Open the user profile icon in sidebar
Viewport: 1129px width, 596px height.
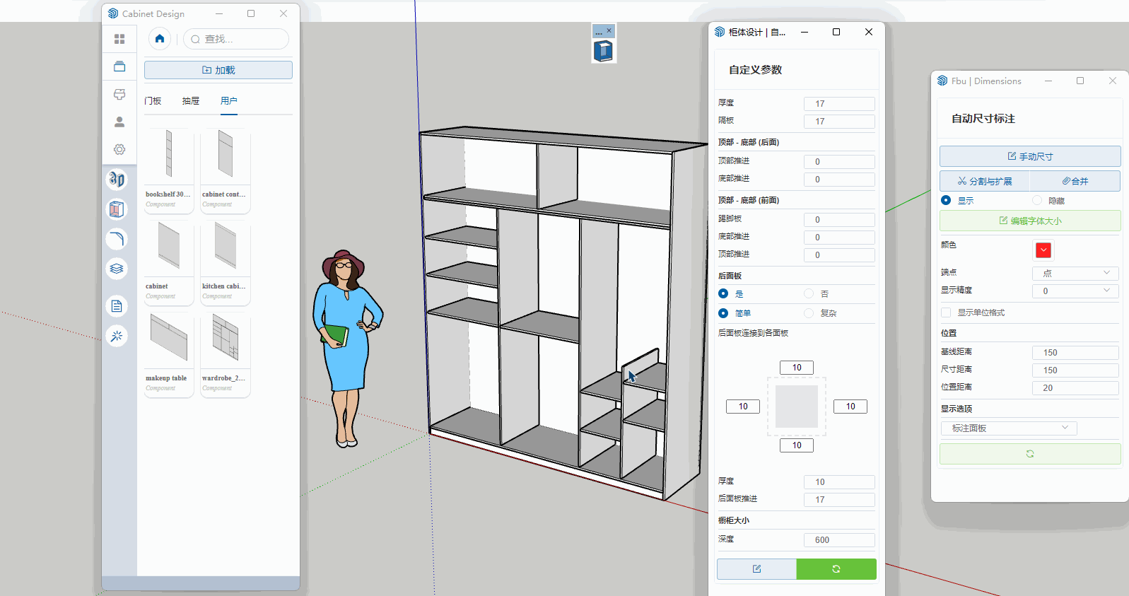click(119, 122)
